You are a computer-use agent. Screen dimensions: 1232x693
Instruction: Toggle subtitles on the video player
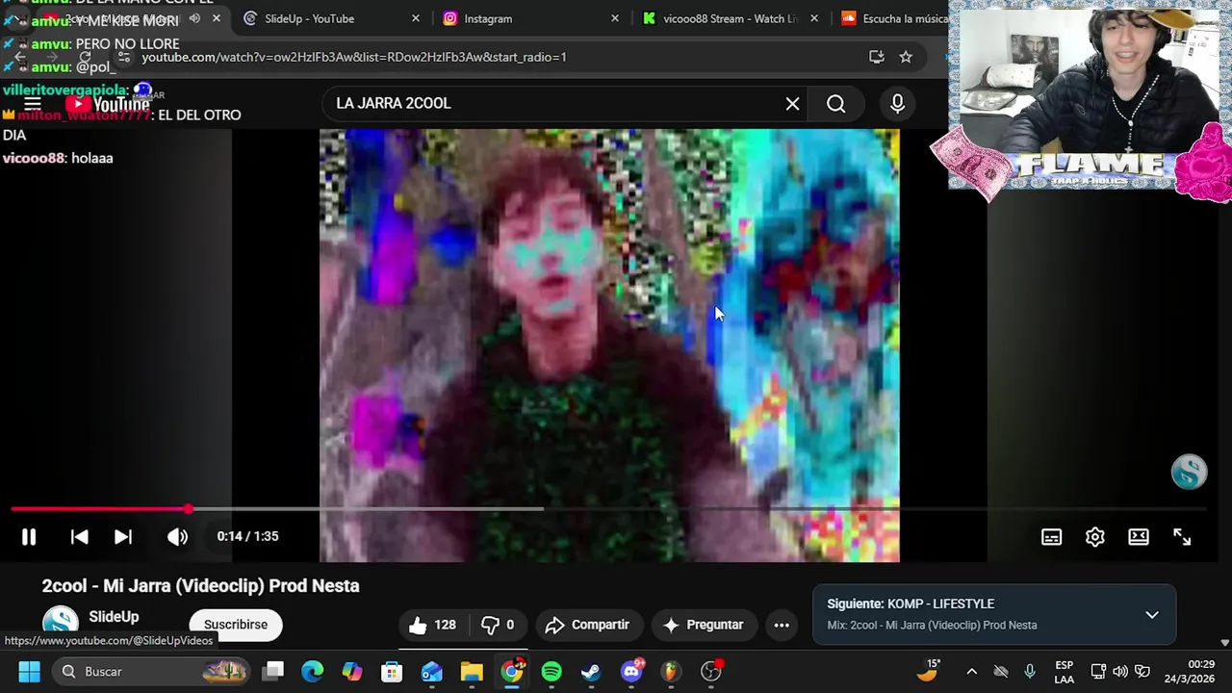(1051, 537)
